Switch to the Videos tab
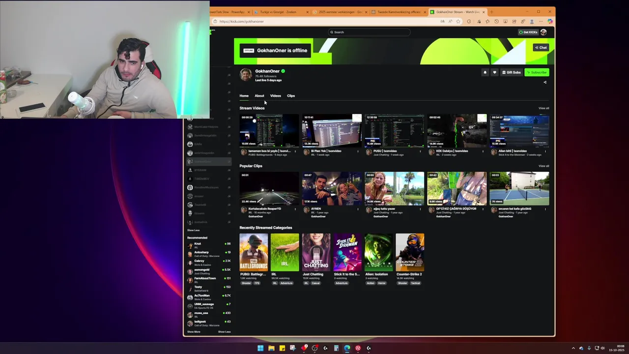Image resolution: width=629 pixels, height=354 pixels. coord(275,96)
